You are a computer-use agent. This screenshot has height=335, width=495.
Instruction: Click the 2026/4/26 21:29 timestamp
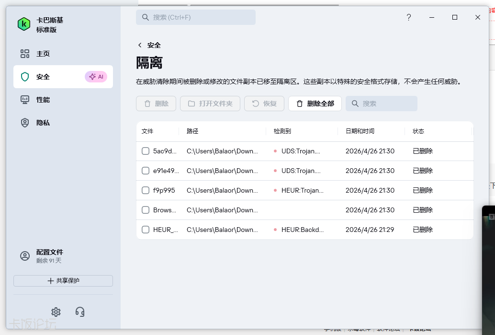pos(370,230)
